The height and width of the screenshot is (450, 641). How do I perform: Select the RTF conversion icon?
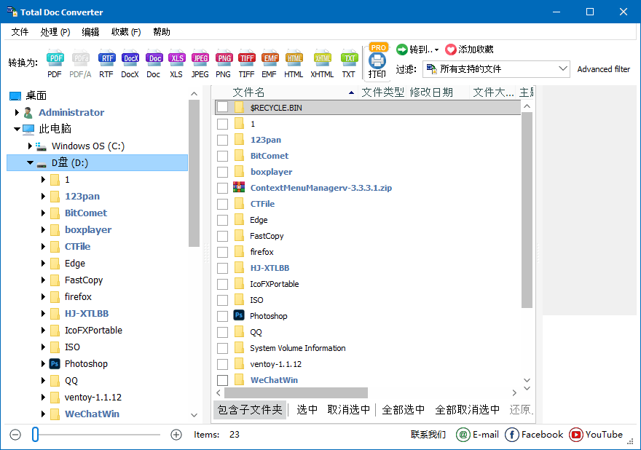(106, 58)
